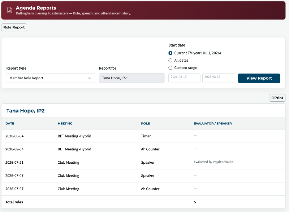
Task: Click the DATE column header
Action: [x=10, y=123]
